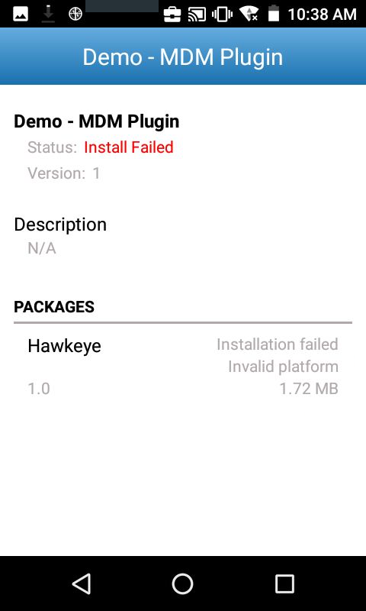Tap the Android home circle button
Screen dimensions: 366x611
182,584
